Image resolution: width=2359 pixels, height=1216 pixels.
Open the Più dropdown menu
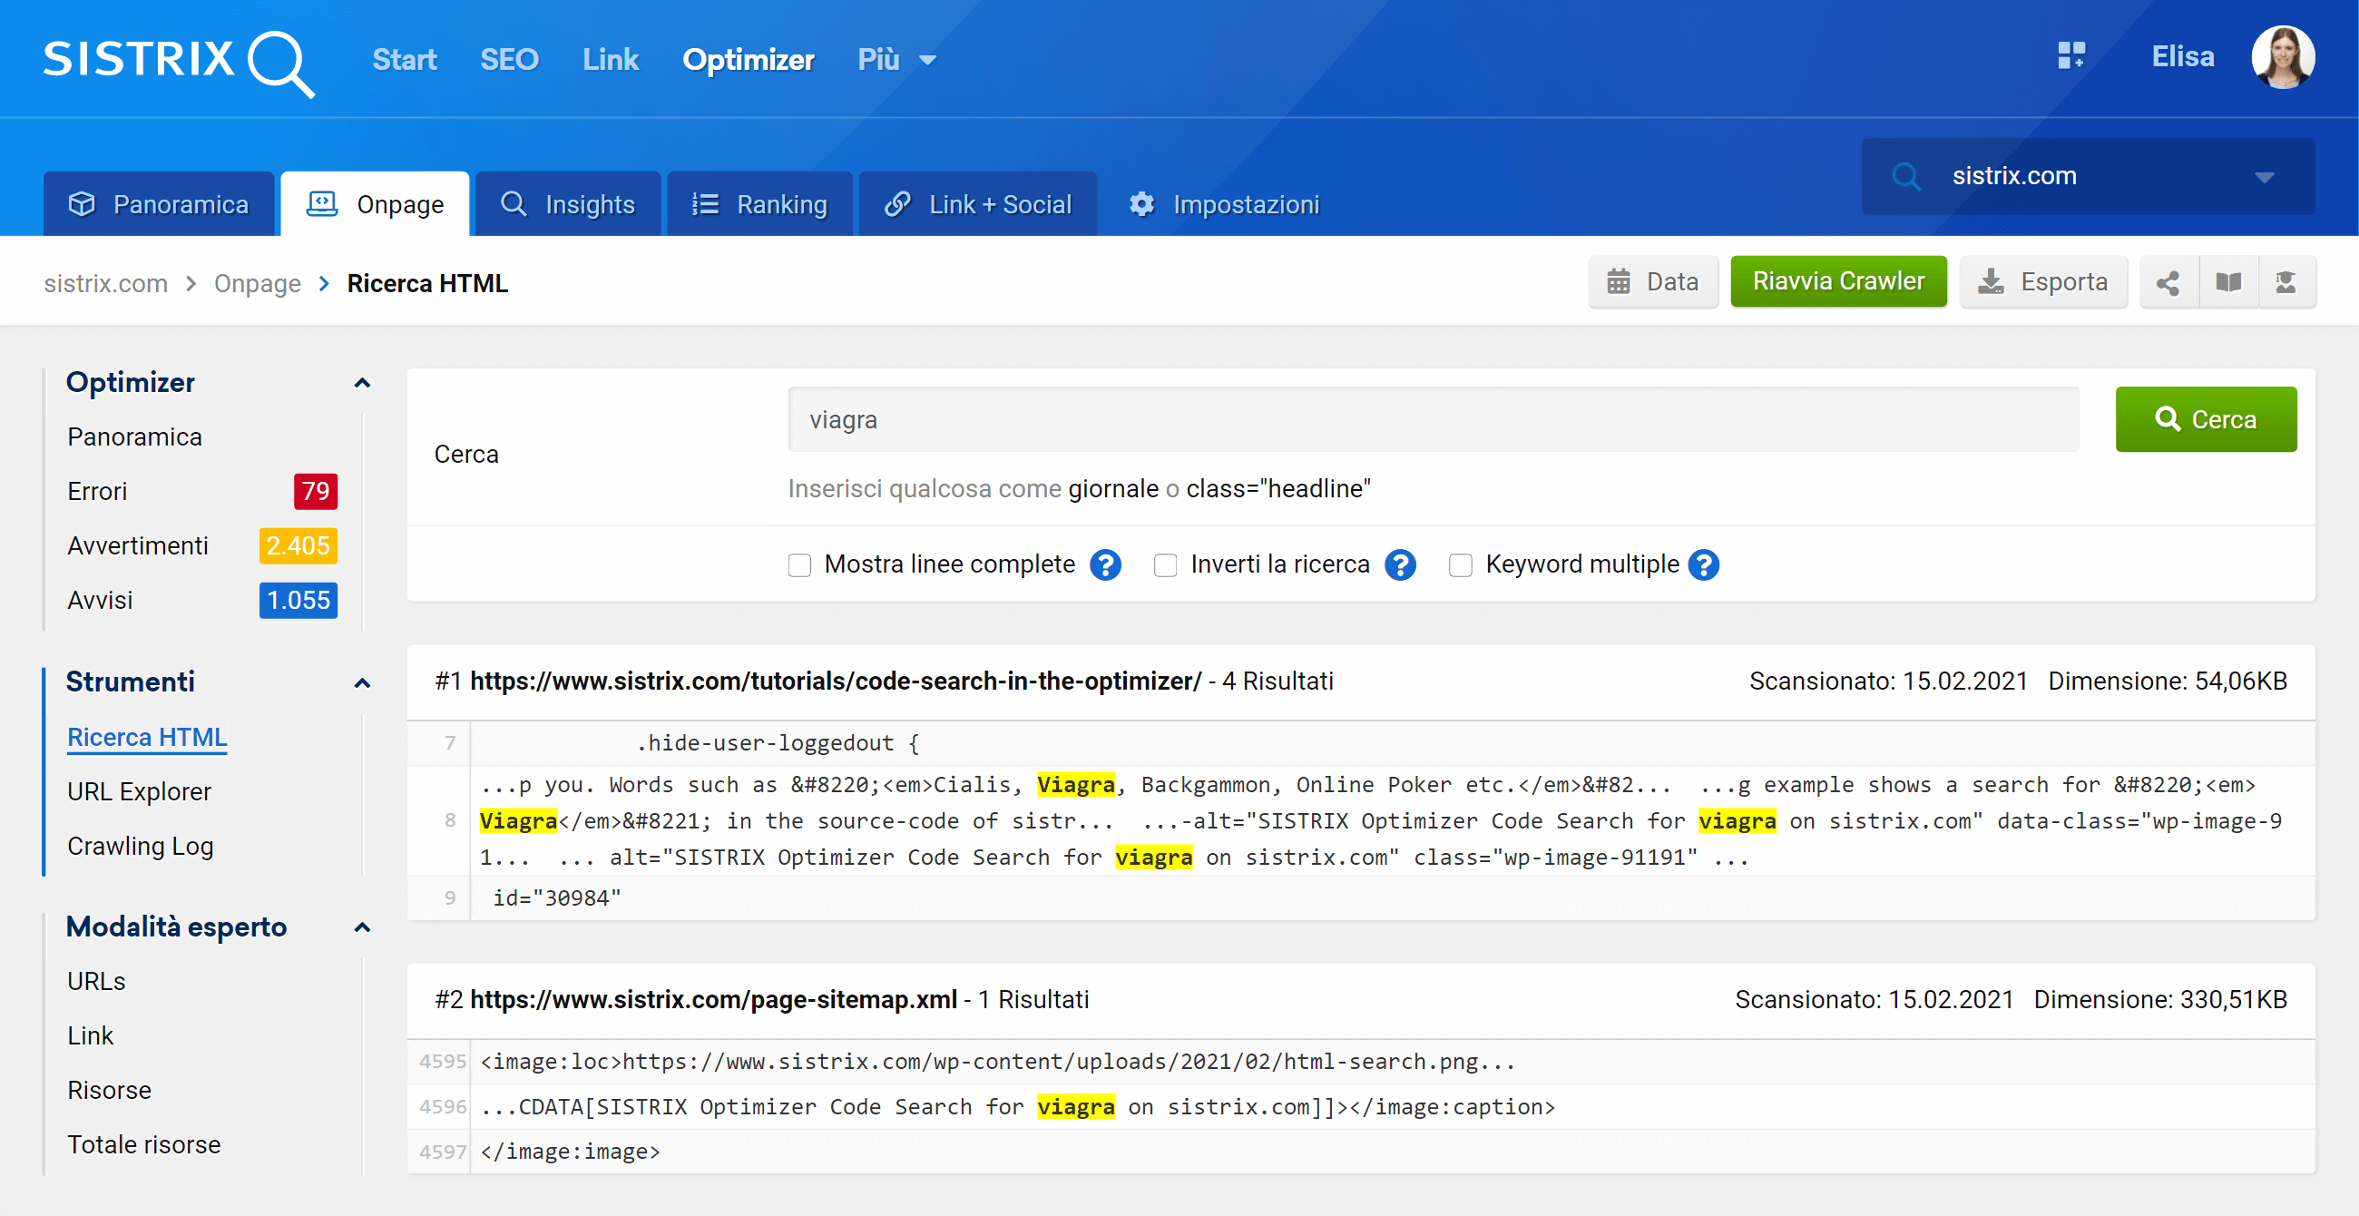click(896, 60)
